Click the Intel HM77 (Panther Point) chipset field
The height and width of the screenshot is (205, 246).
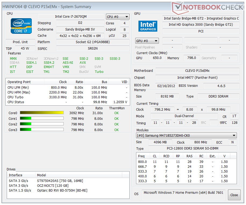pos(197,77)
